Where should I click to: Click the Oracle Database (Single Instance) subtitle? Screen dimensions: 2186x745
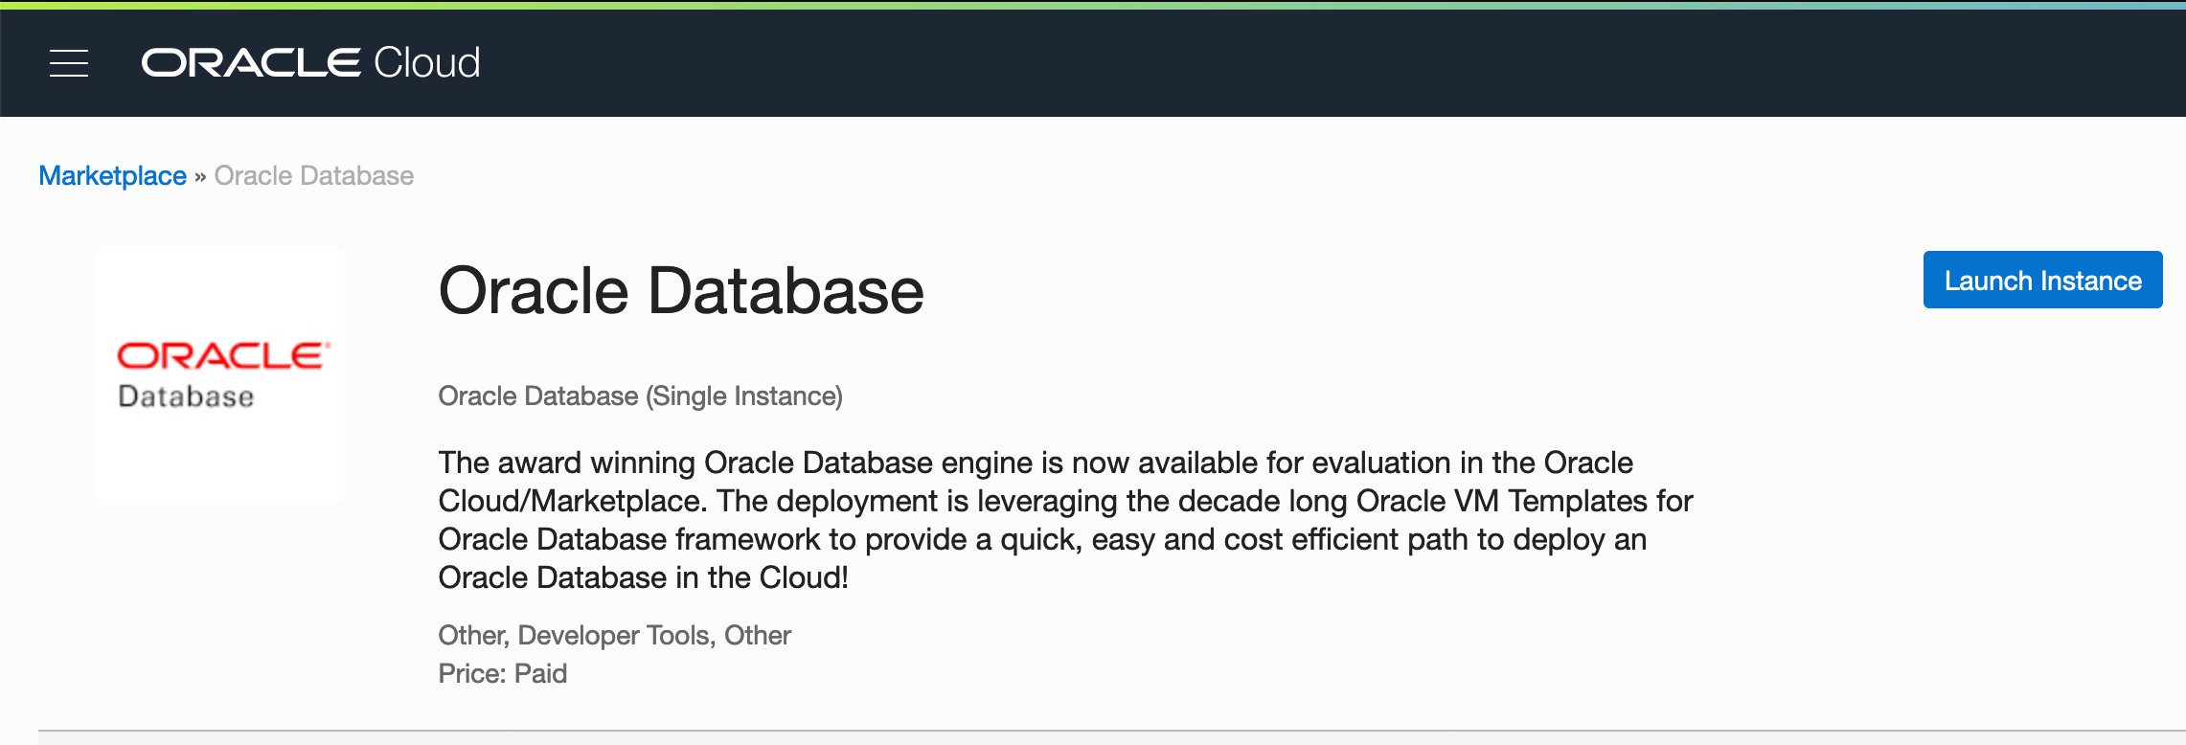point(640,396)
